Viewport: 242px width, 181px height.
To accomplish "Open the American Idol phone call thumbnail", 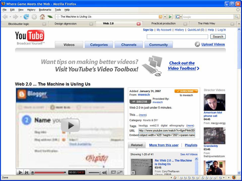I will 214,102.
